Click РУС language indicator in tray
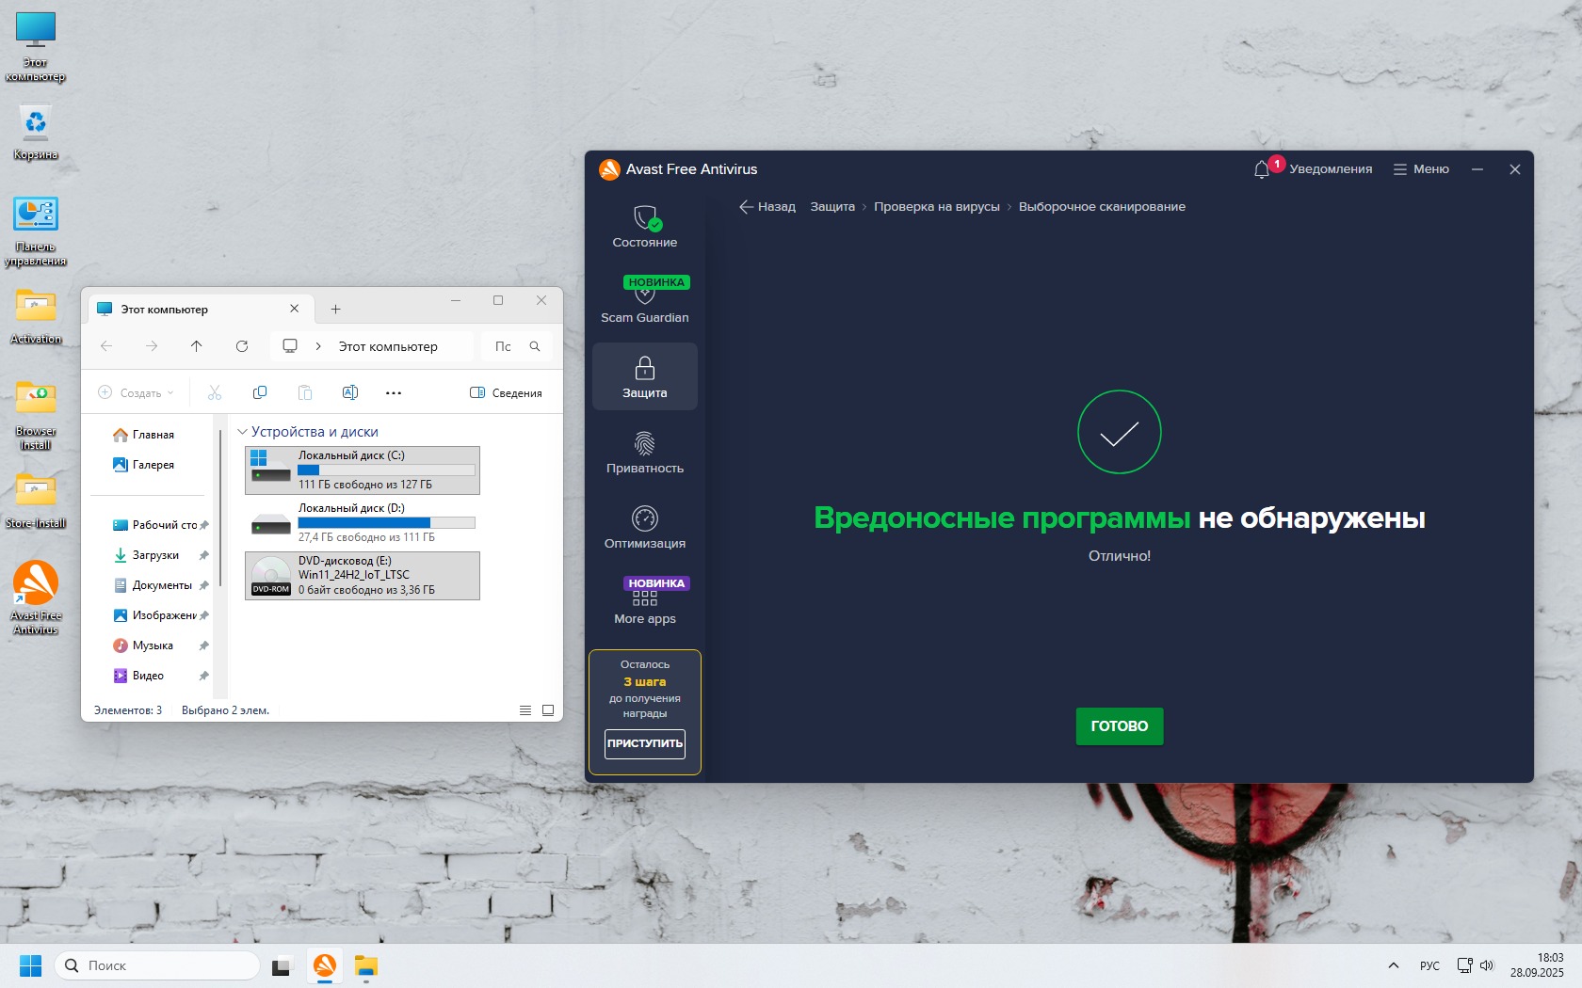Image resolution: width=1582 pixels, height=988 pixels. [1429, 965]
